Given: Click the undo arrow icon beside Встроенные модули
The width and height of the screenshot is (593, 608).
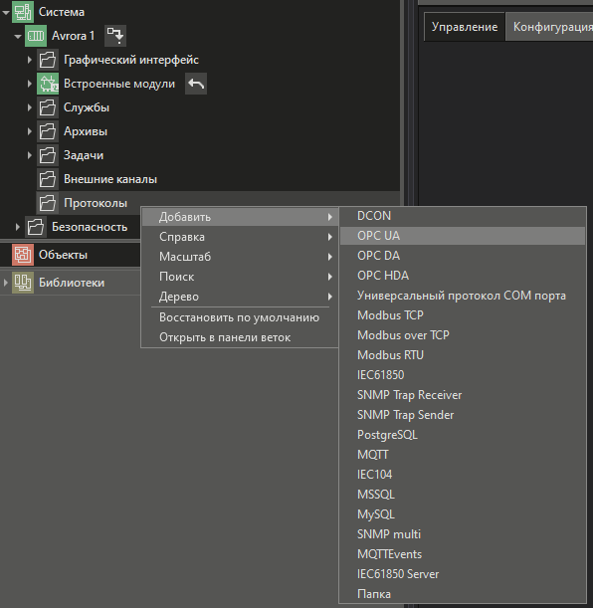Looking at the screenshot, I should pyautogui.click(x=196, y=84).
